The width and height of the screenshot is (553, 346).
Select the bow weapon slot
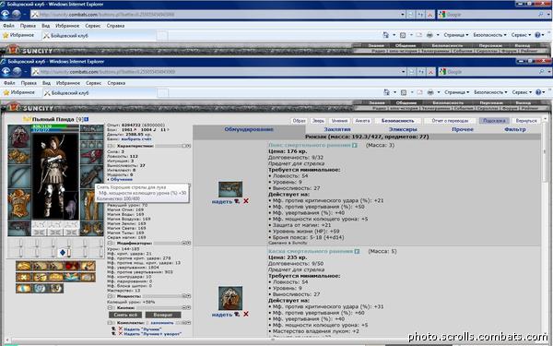point(19,176)
